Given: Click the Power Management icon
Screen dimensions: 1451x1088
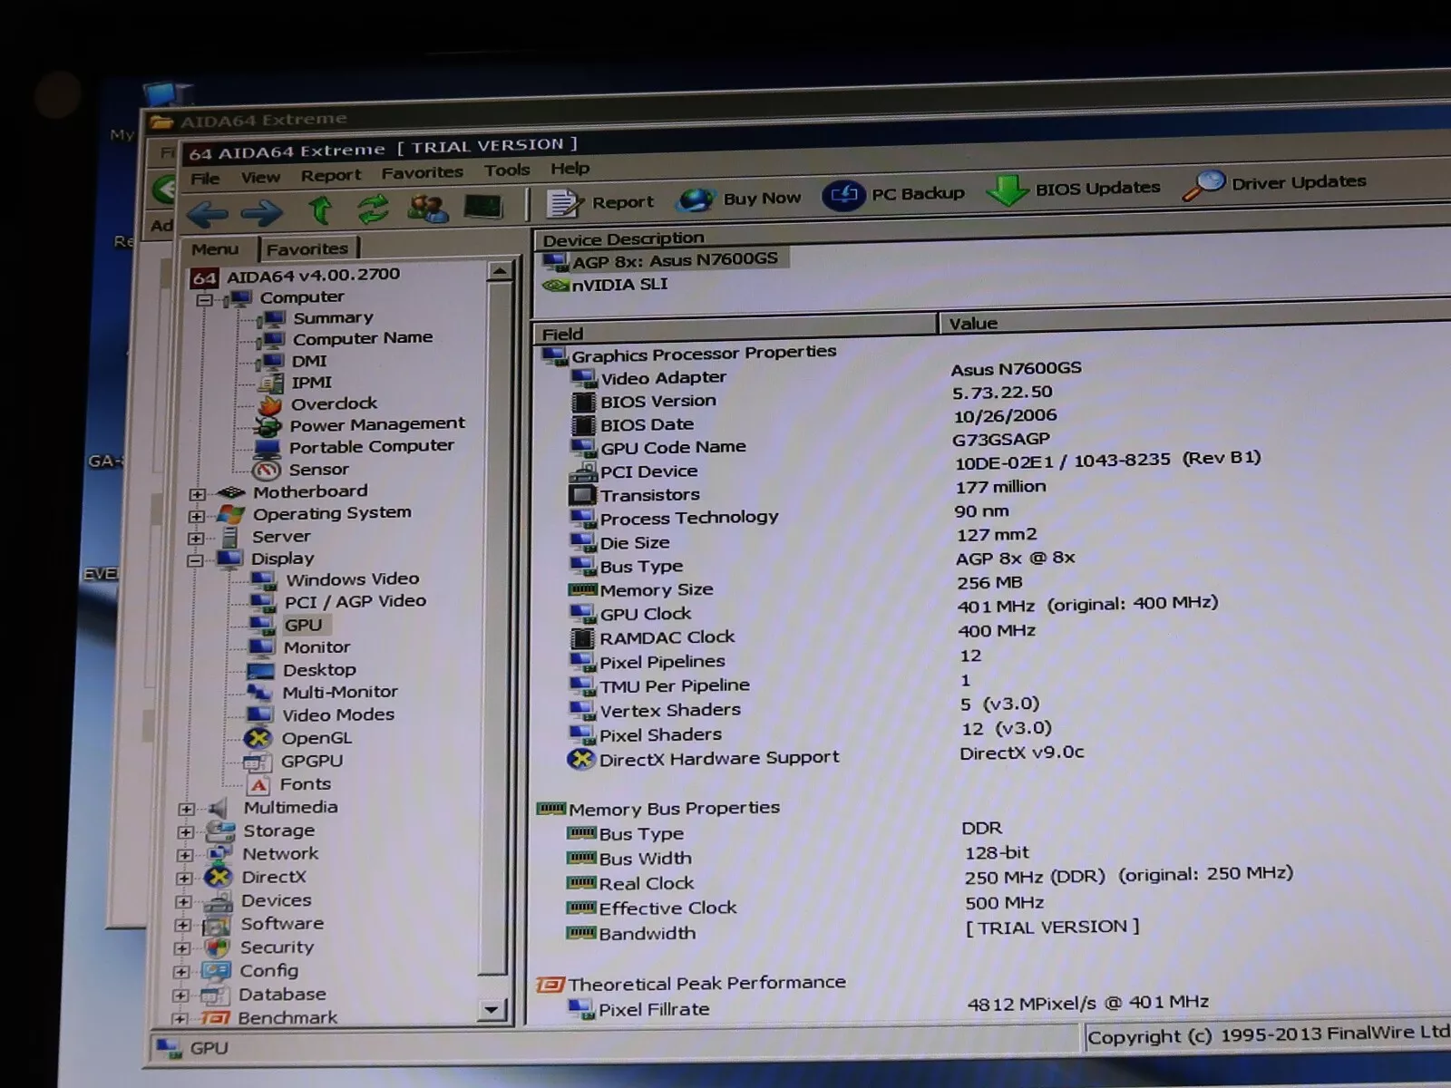Looking at the screenshot, I should [268, 426].
